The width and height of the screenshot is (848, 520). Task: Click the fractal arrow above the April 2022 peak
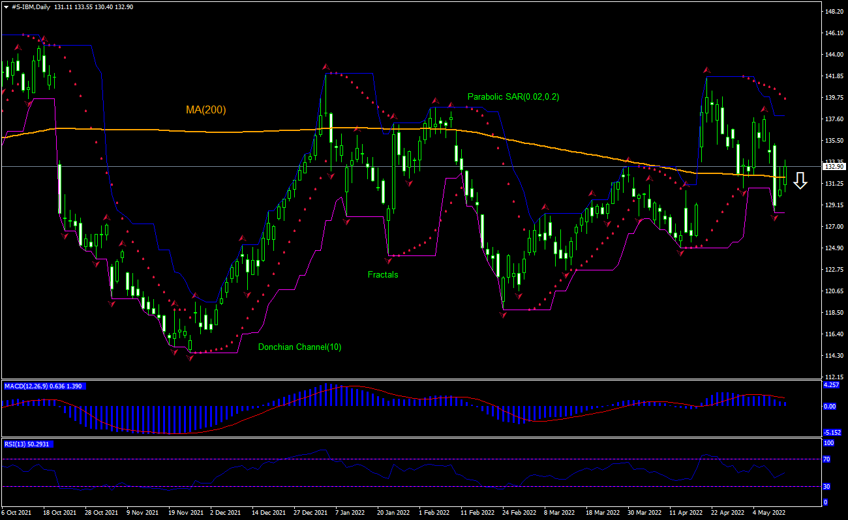click(x=706, y=70)
